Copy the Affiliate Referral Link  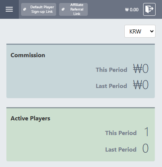73,9
